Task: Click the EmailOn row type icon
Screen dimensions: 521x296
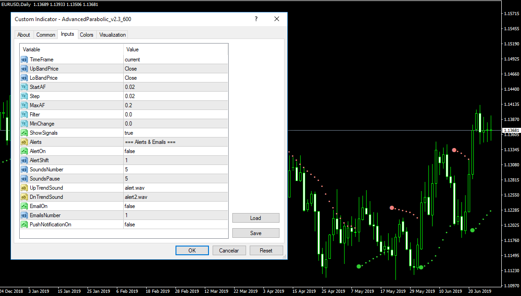Action: 24,206
